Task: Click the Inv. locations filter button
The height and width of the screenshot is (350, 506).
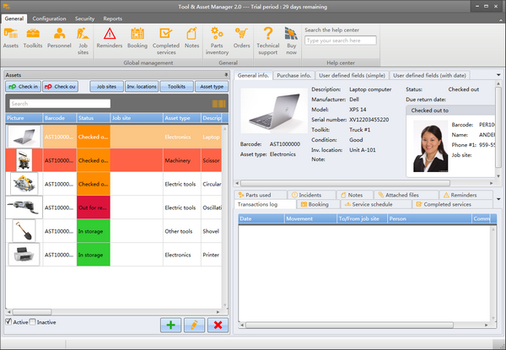Action: [142, 86]
